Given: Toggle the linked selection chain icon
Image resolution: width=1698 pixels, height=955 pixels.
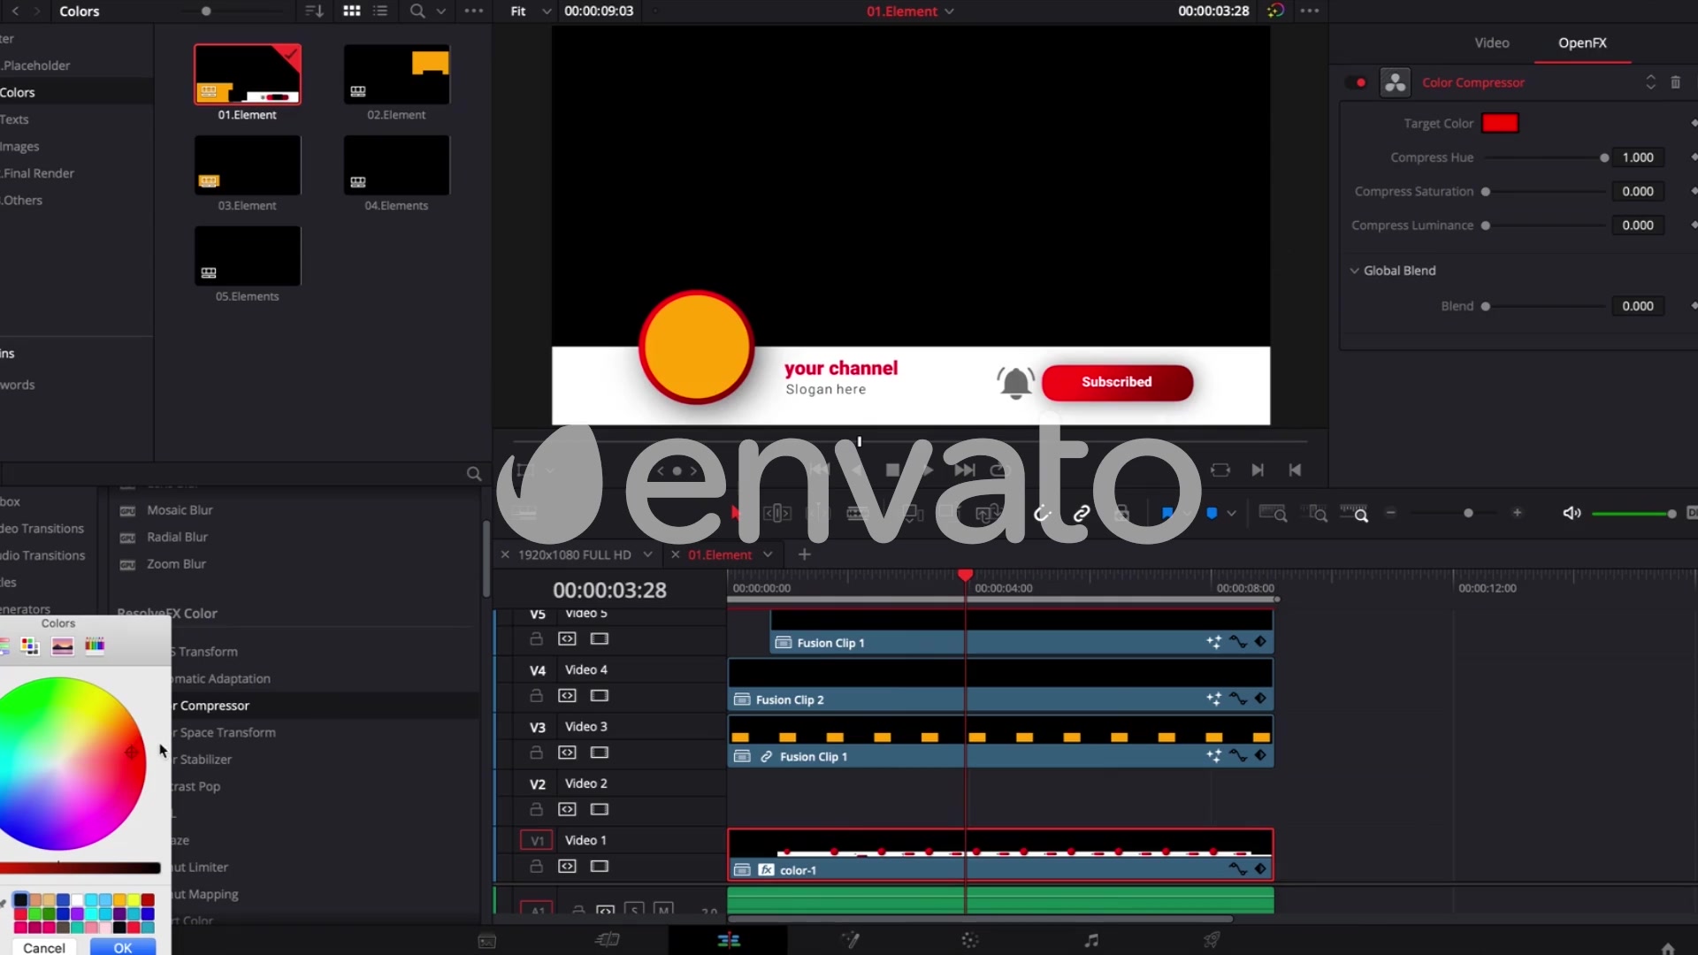Looking at the screenshot, I should click(1082, 514).
